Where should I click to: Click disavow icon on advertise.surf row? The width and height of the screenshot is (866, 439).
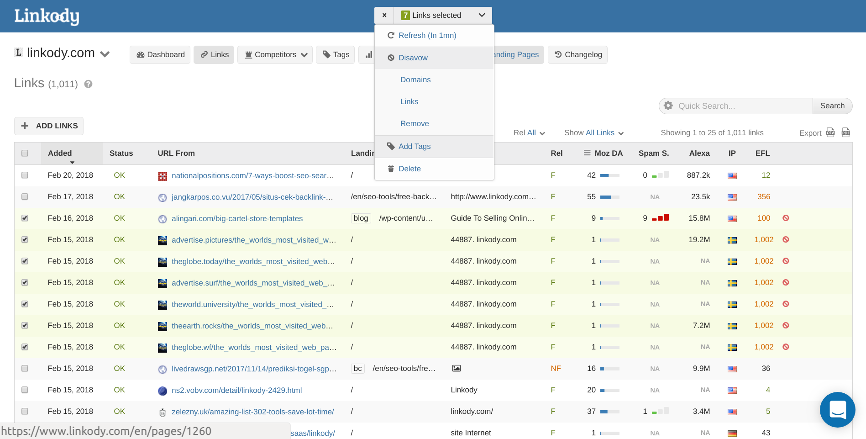(x=786, y=282)
